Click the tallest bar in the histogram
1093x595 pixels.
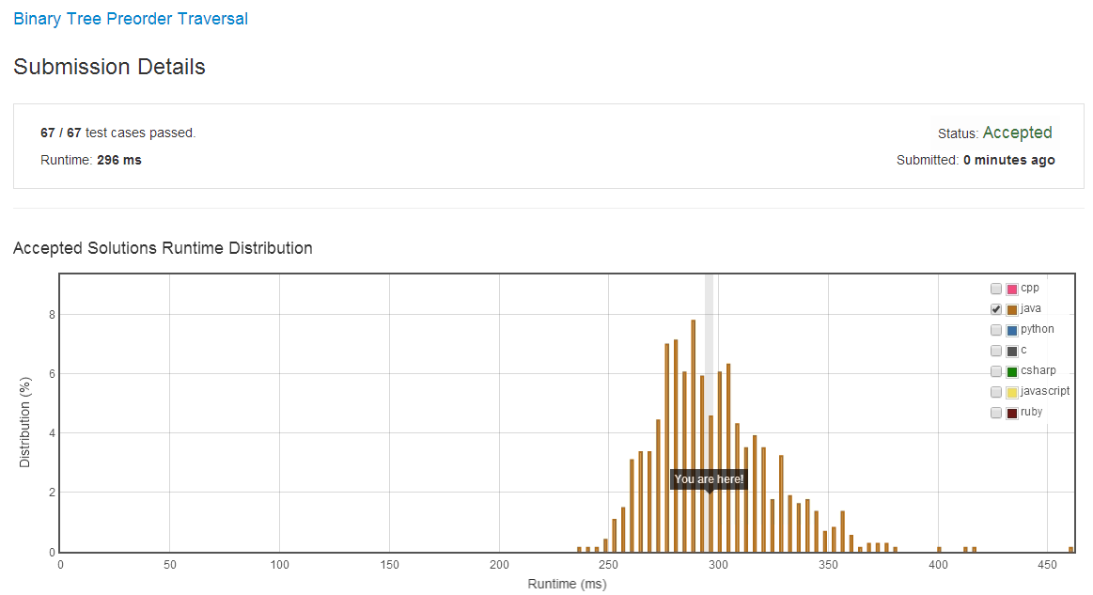[693, 436]
